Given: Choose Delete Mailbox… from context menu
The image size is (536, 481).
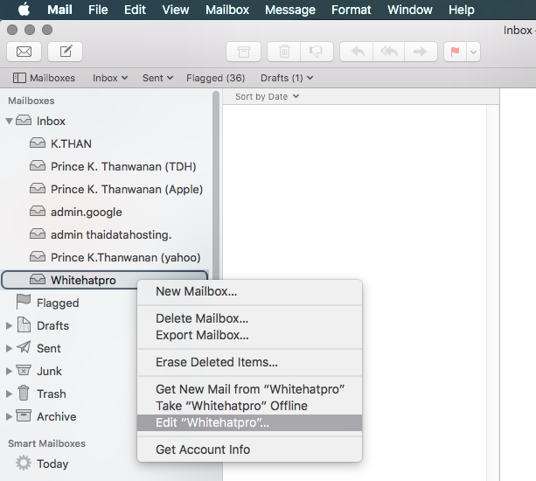Looking at the screenshot, I should click(249, 318).
